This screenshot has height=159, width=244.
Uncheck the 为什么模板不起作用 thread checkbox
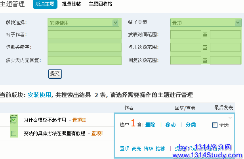coord(14,120)
